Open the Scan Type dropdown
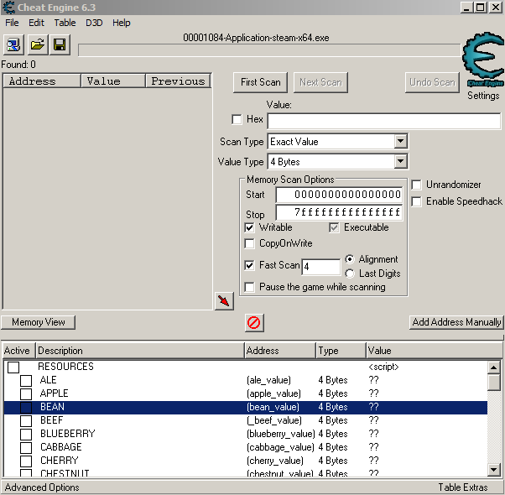 point(400,142)
